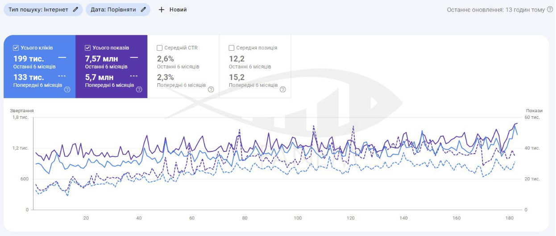
Task: Open help icon beside Останнє оновлення
Action: coord(550,9)
